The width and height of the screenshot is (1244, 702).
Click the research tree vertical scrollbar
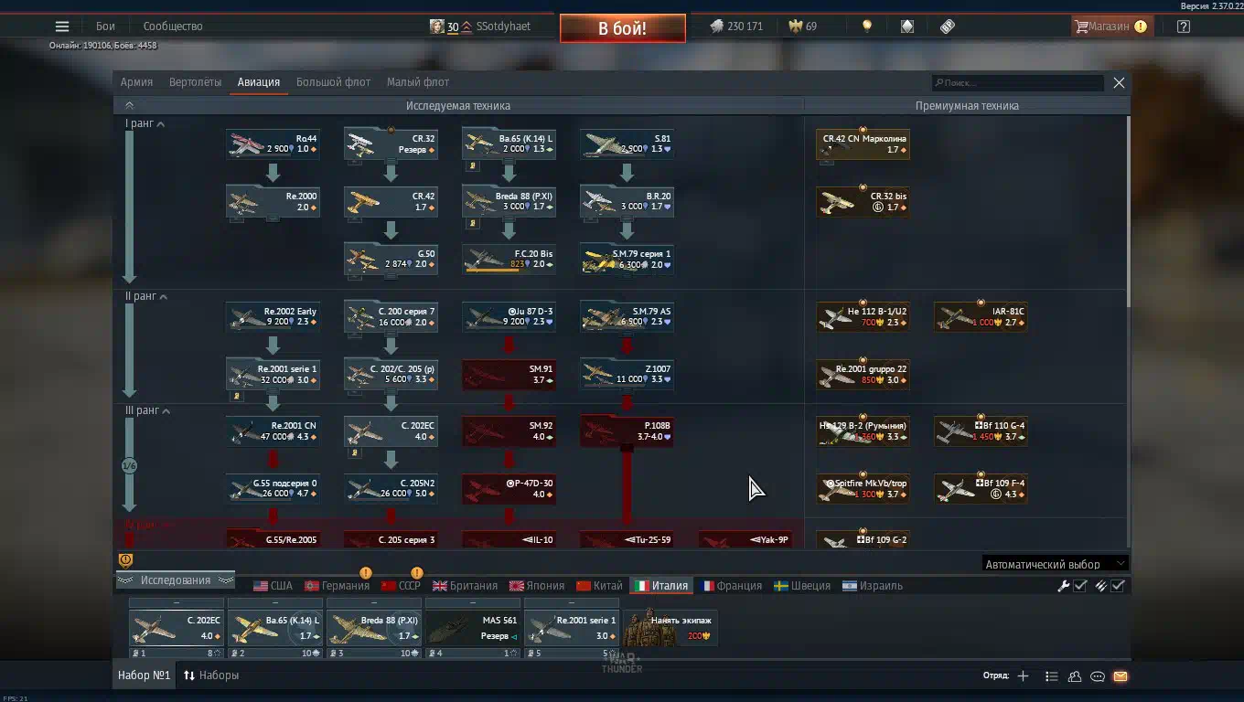click(1128, 212)
